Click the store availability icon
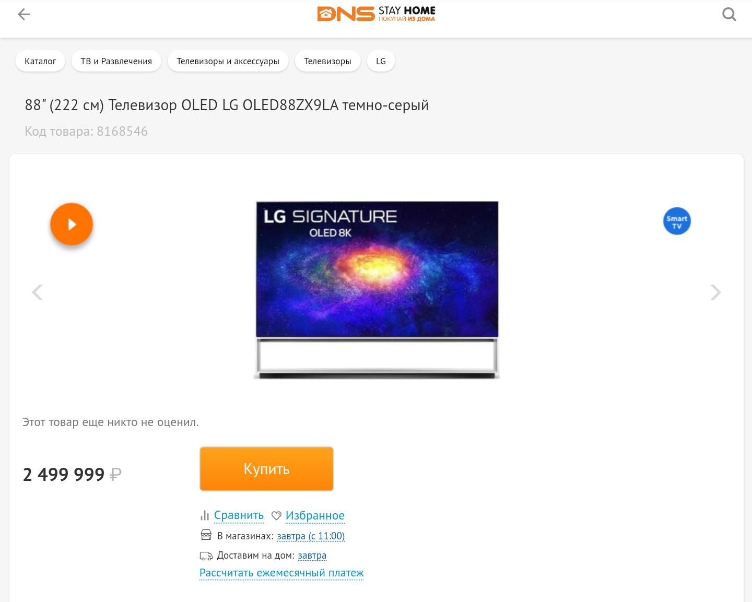The width and height of the screenshot is (752, 602). [206, 535]
